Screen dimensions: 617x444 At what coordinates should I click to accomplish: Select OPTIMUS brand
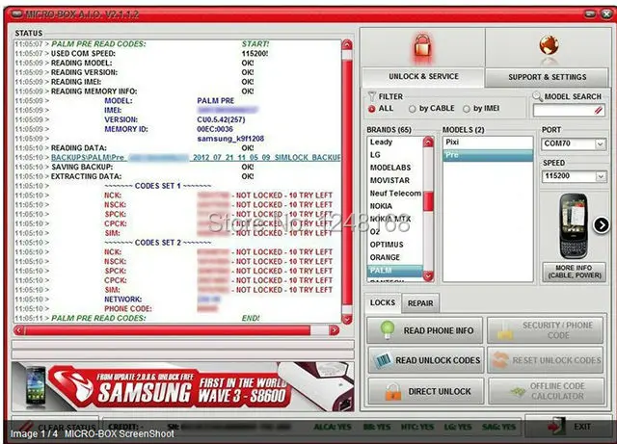[x=395, y=245]
